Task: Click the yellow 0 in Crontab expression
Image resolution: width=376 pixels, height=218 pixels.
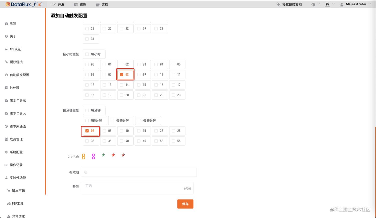Action: 83,156
